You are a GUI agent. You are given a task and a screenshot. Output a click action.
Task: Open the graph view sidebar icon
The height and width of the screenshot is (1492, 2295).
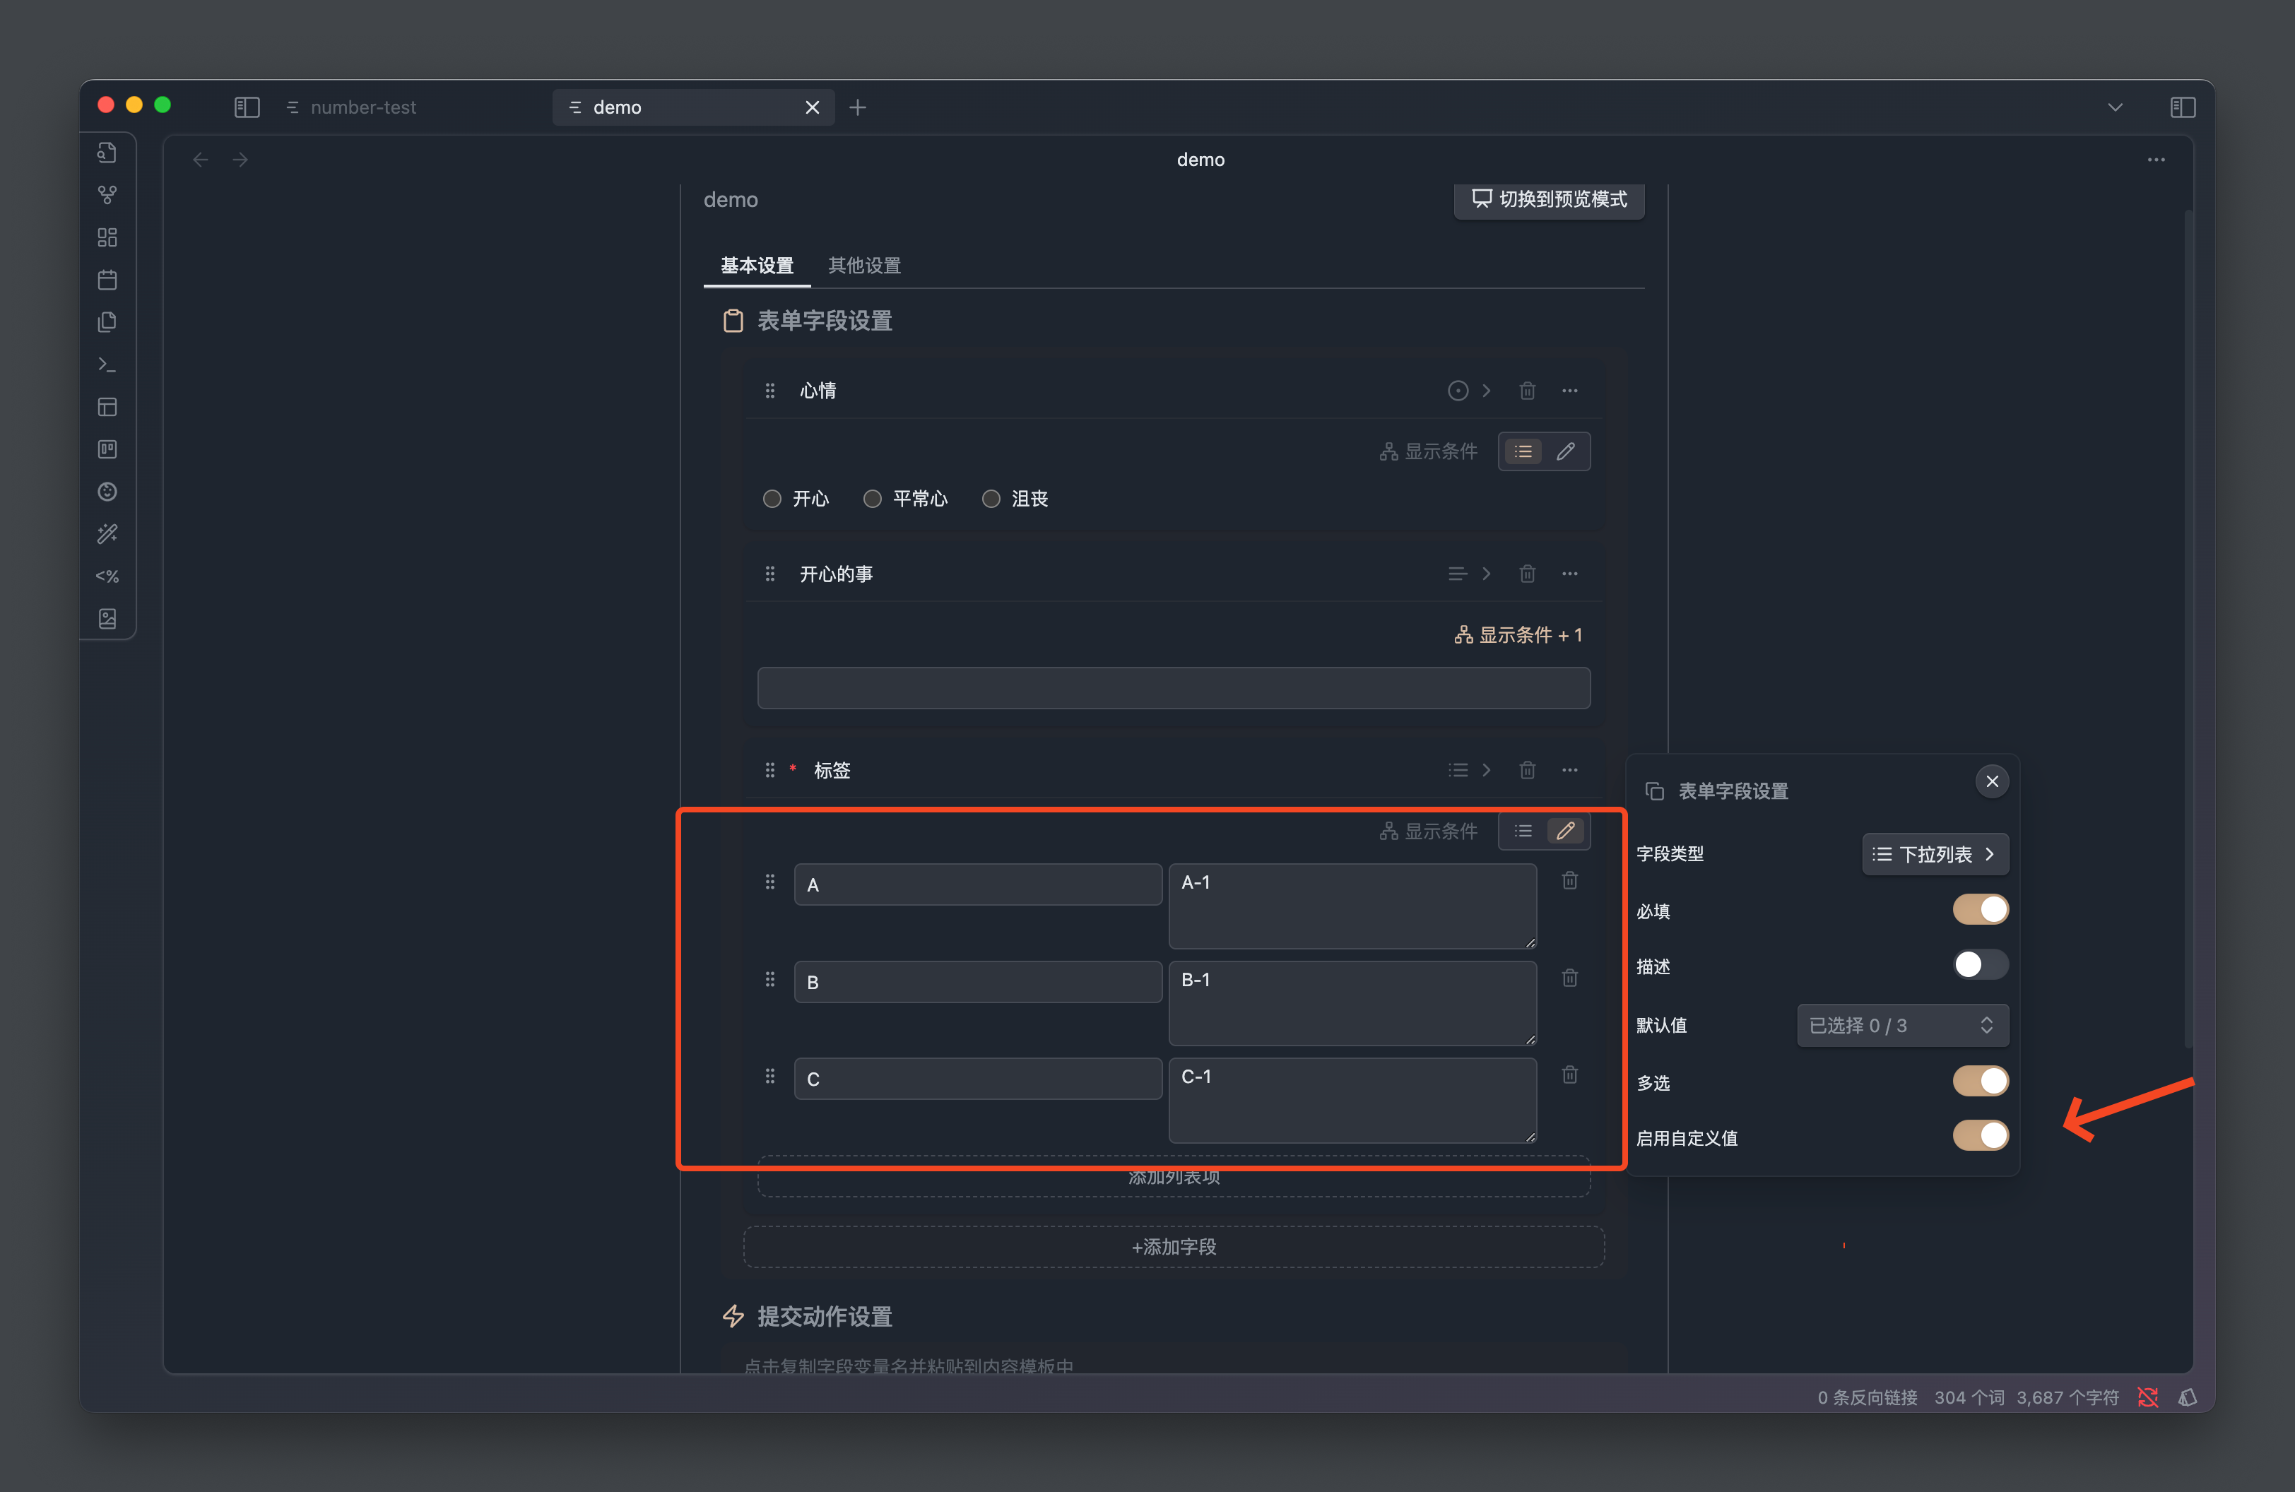107,195
